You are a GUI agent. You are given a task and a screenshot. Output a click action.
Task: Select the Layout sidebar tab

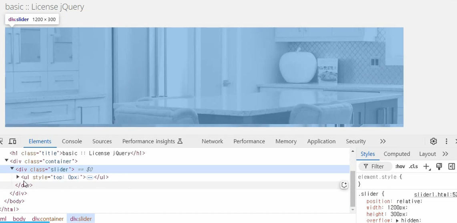[427, 154]
